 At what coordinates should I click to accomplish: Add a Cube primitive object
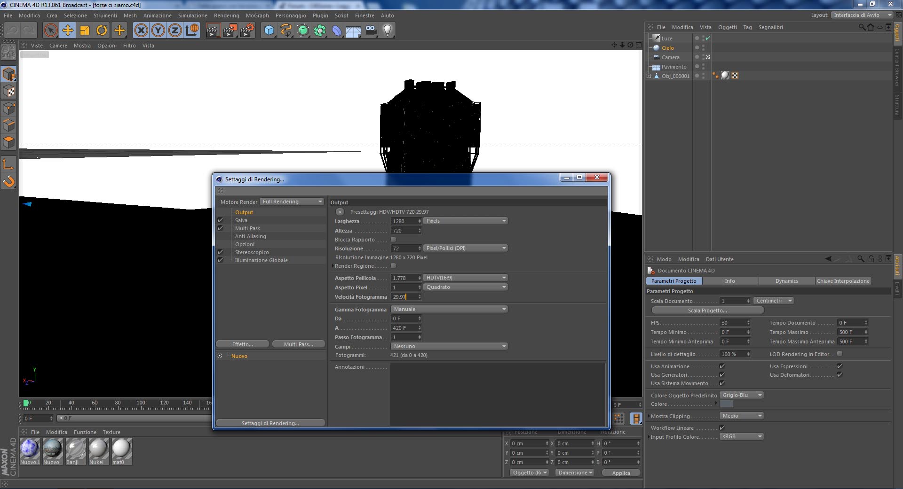click(269, 31)
